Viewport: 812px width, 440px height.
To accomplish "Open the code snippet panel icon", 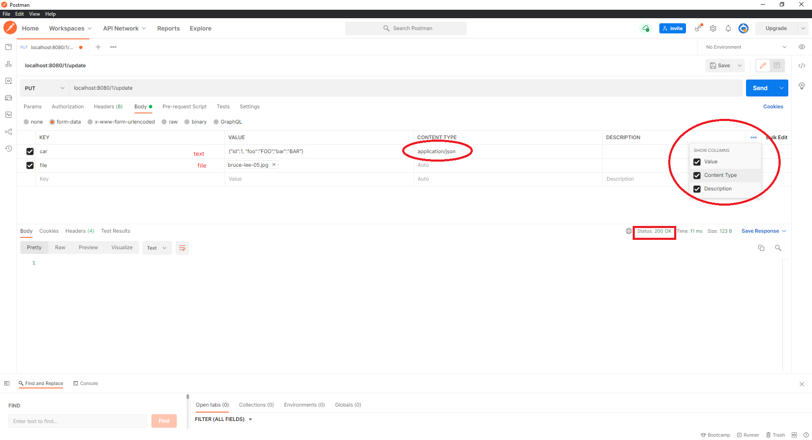I will (802, 66).
